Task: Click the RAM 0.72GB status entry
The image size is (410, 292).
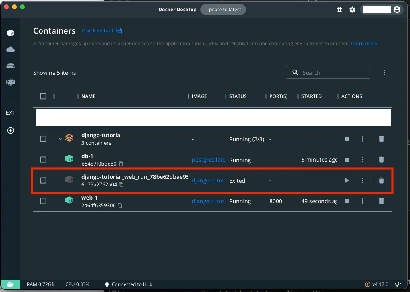Action: 40,284
